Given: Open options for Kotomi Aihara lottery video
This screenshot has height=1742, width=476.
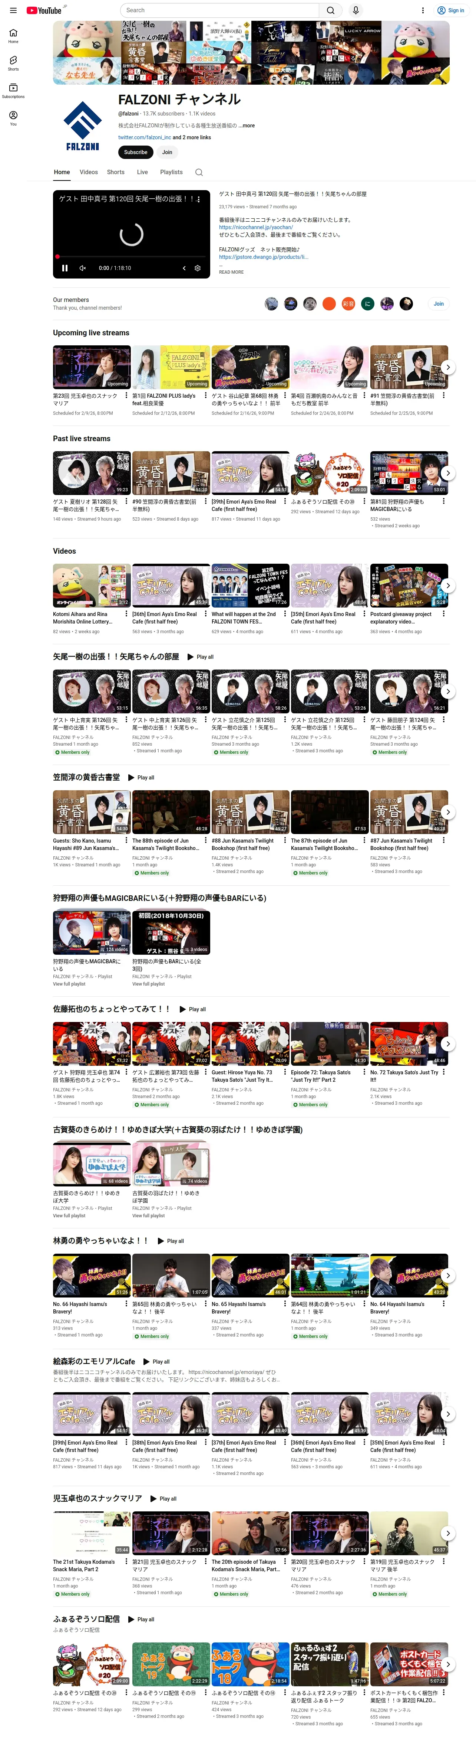Looking at the screenshot, I should pyautogui.click(x=126, y=614).
